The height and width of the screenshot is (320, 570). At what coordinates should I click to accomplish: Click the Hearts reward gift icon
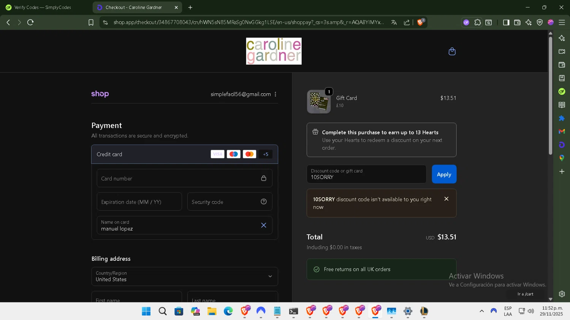pos(315,132)
